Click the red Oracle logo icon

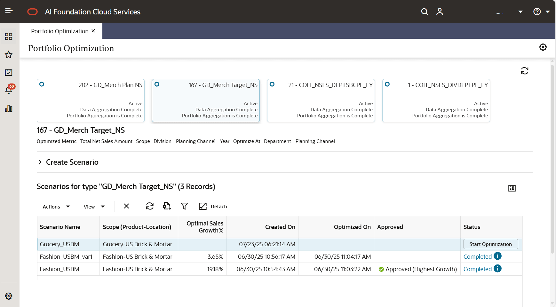pyautogui.click(x=33, y=12)
